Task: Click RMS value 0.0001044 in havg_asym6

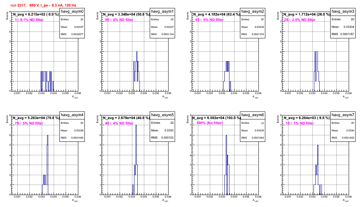Action: coord(258,138)
